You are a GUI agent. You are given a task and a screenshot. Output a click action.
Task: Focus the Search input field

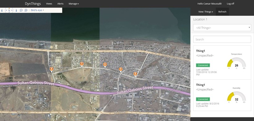pos(222,39)
